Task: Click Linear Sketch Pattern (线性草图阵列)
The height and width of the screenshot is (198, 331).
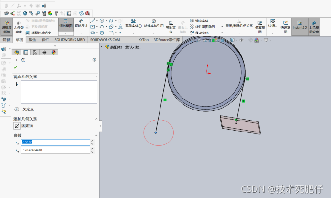Action: [202, 27]
